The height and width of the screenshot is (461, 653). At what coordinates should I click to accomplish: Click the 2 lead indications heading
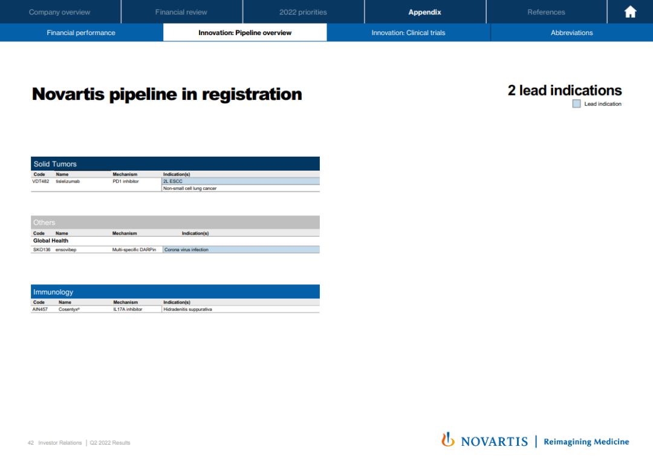565,90
